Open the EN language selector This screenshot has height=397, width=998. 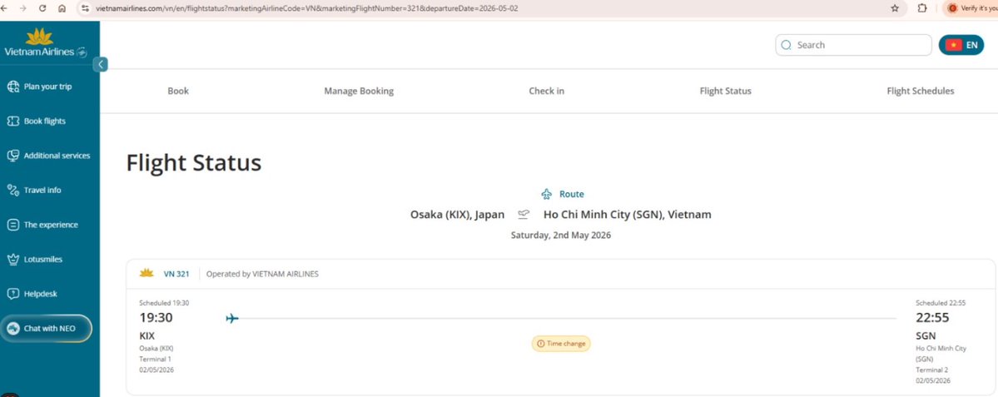pyautogui.click(x=961, y=45)
